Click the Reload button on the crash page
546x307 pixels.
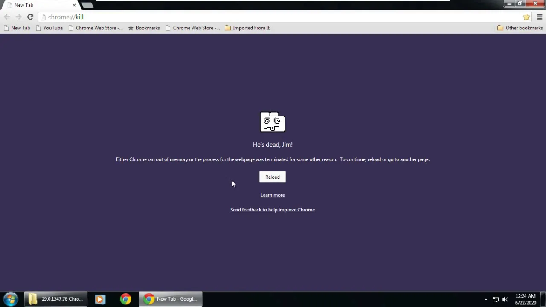[x=272, y=177]
